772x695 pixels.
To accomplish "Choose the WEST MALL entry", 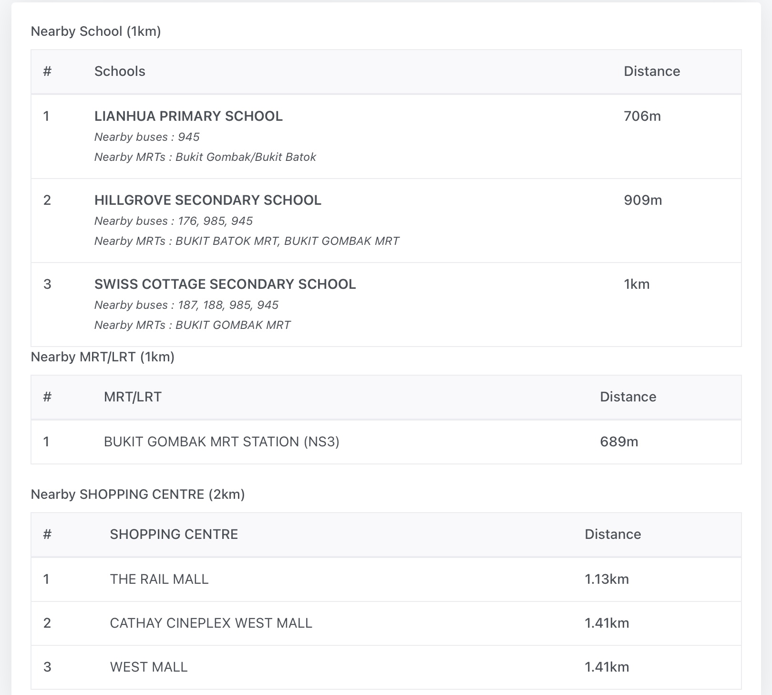I will (149, 667).
